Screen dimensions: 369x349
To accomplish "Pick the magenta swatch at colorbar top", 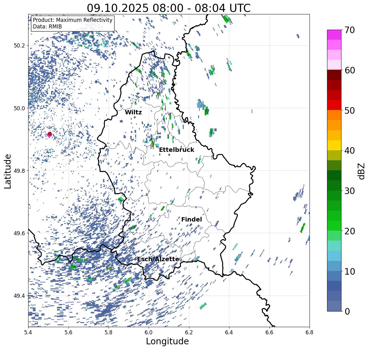I will 334,35.
